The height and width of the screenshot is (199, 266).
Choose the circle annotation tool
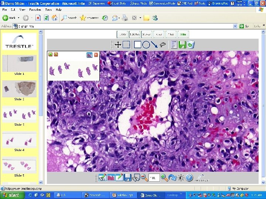coord(146,45)
